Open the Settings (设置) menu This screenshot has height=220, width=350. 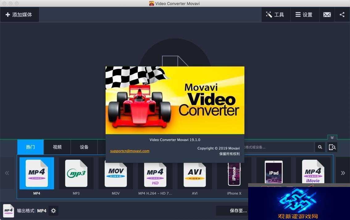[x=305, y=15]
